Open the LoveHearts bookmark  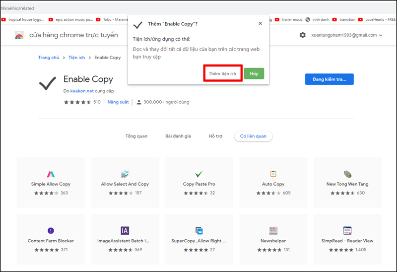pos(377,19)
